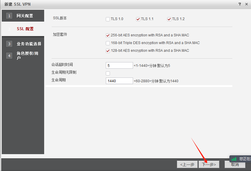251x171 pixels.
Task: Uncheck the 256-bit AES encryption cipher suite
Action: (108, 35)
